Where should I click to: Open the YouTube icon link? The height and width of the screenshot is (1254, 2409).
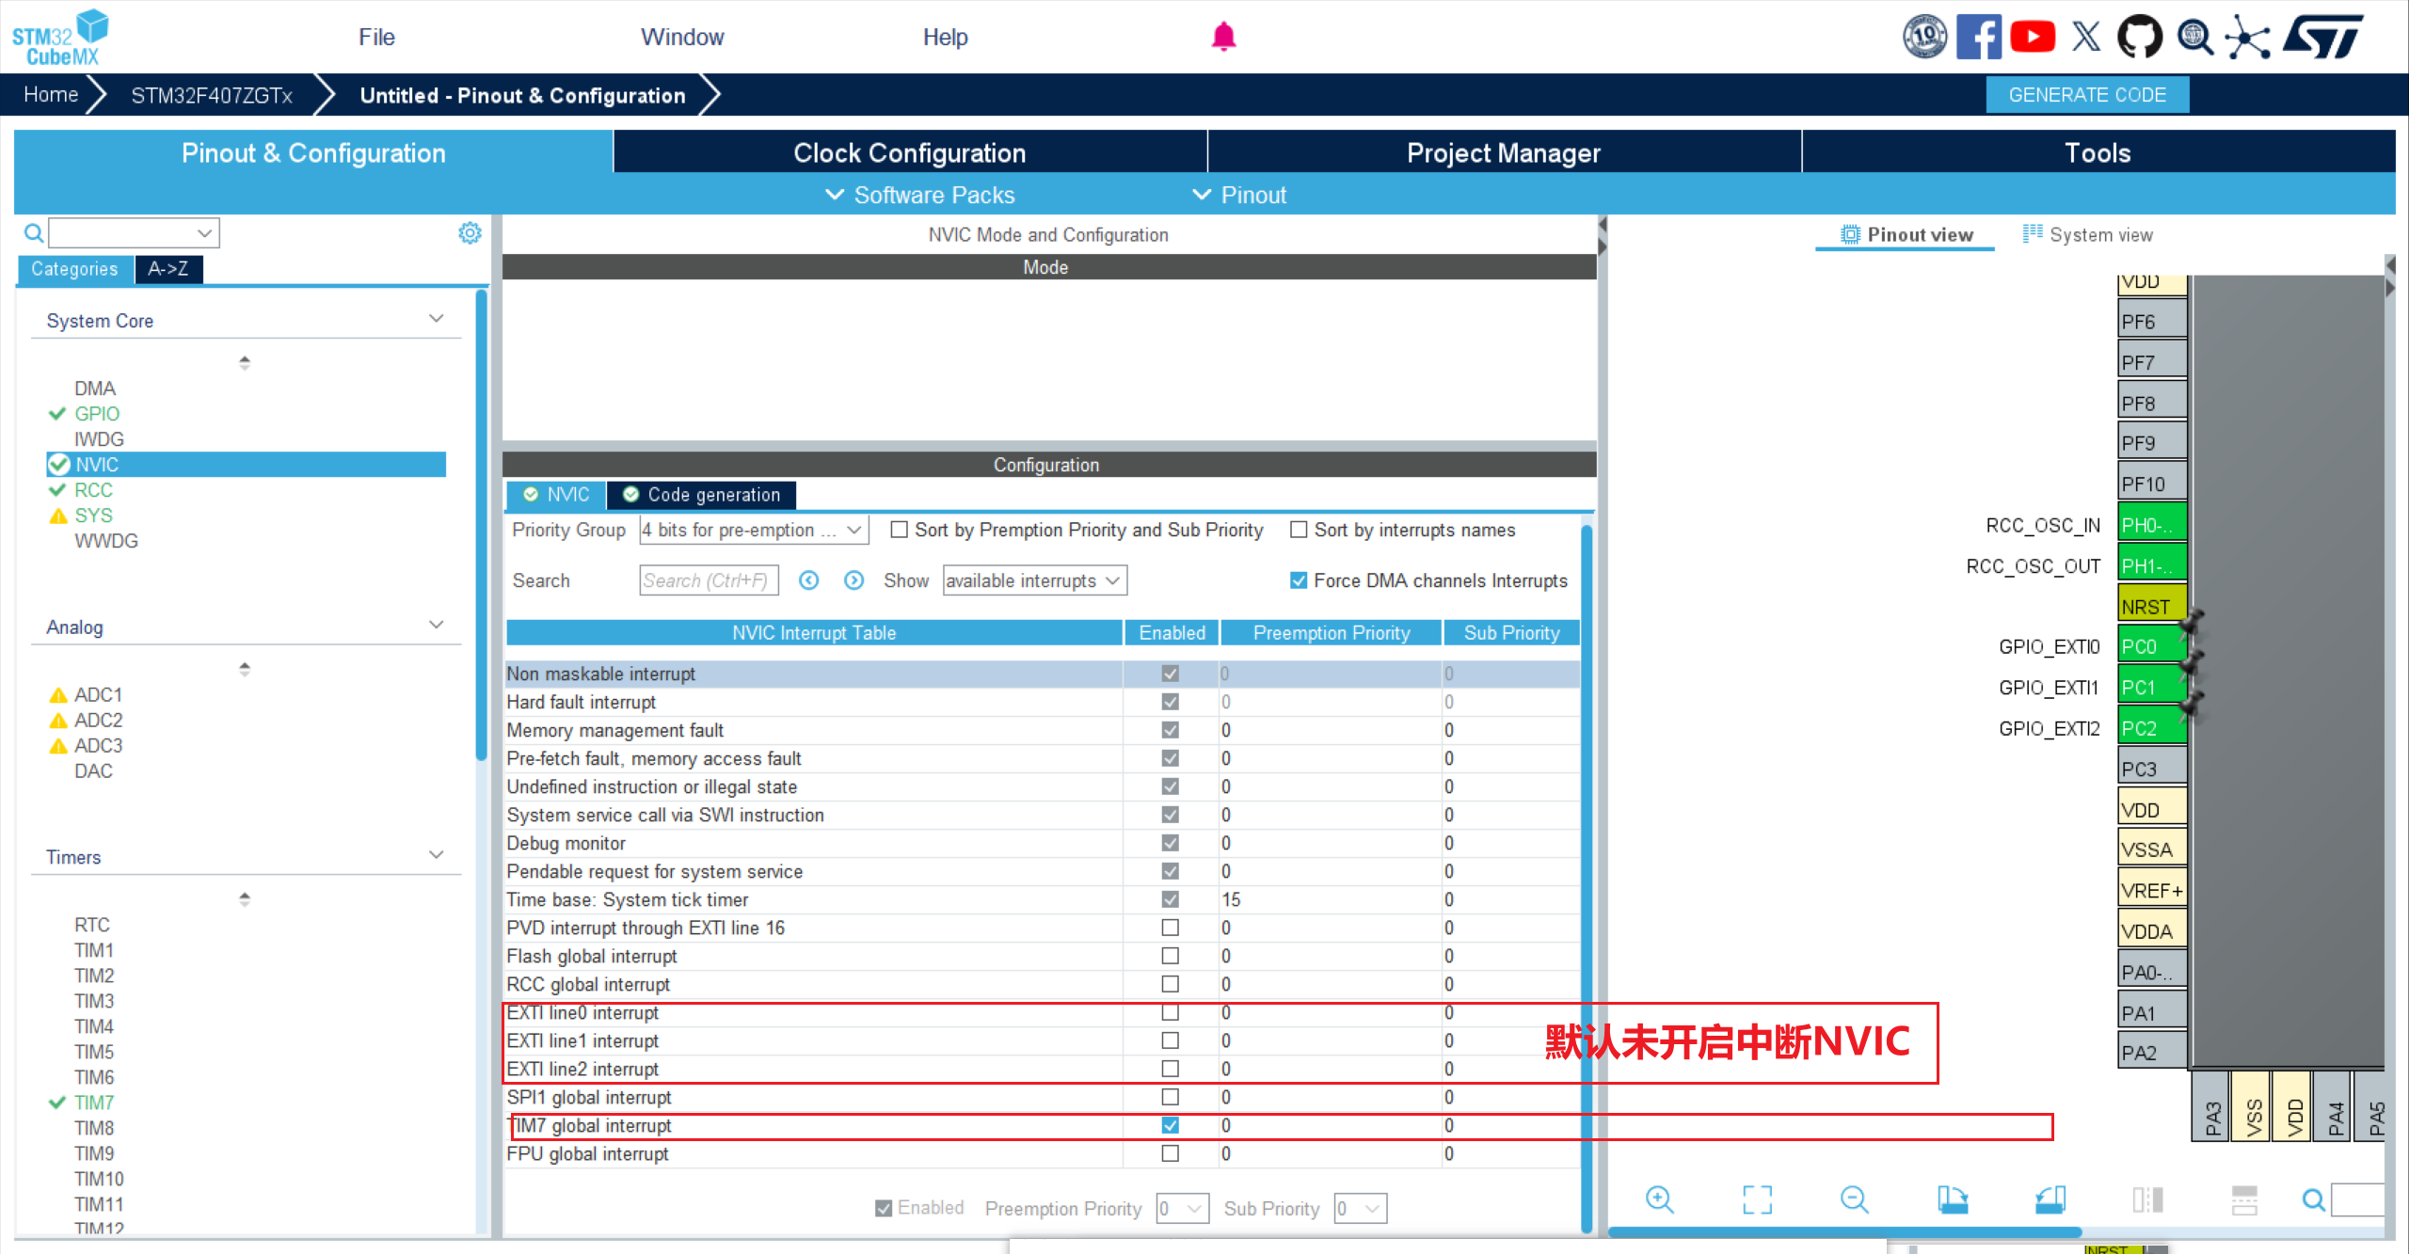(x=2033, y=38)
